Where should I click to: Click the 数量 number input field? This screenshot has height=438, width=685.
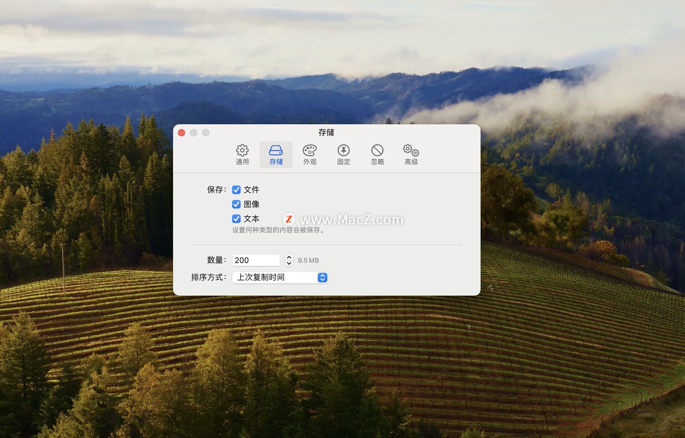click(x=256, y=260)
